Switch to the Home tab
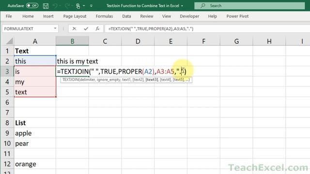The width and height of the screenshot is (310, 174). tap(28, 16)
